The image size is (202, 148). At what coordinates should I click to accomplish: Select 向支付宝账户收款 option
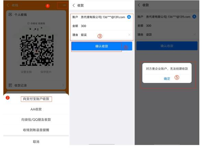coord(36,99)
